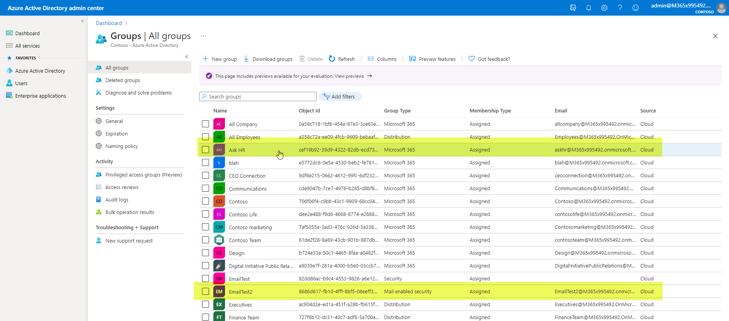Refresh the groups list
729x321 pixels.
342,59
